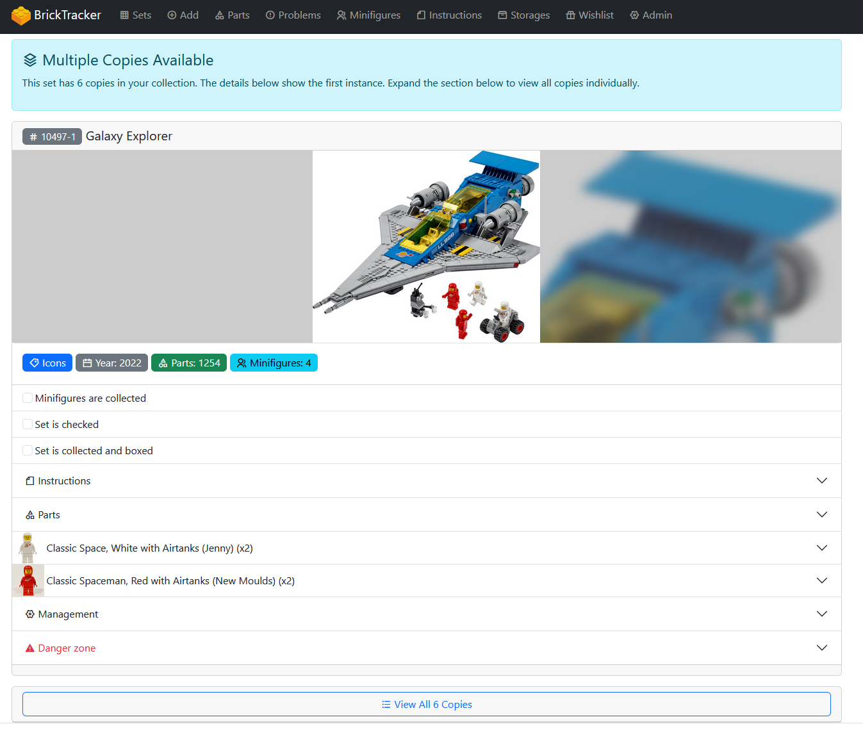Screen dimensions: 863x731
Task: Click the 'Galaxy Explorer' set title
Action: point(129,136)
